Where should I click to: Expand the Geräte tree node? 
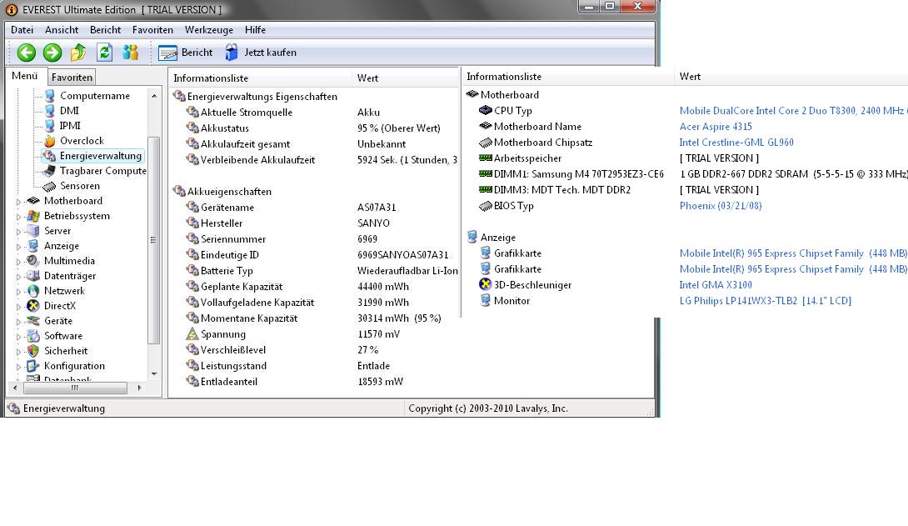[x=18, y=322]
